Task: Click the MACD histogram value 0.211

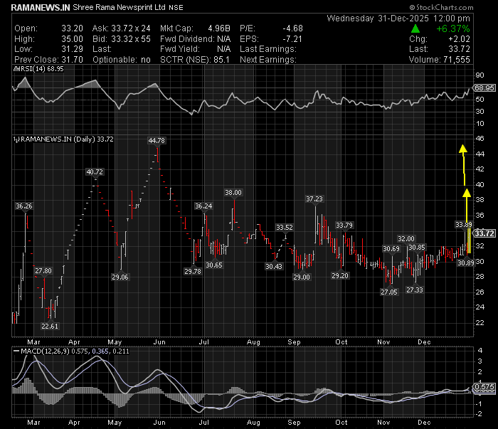Action: (x=121, y=351)
